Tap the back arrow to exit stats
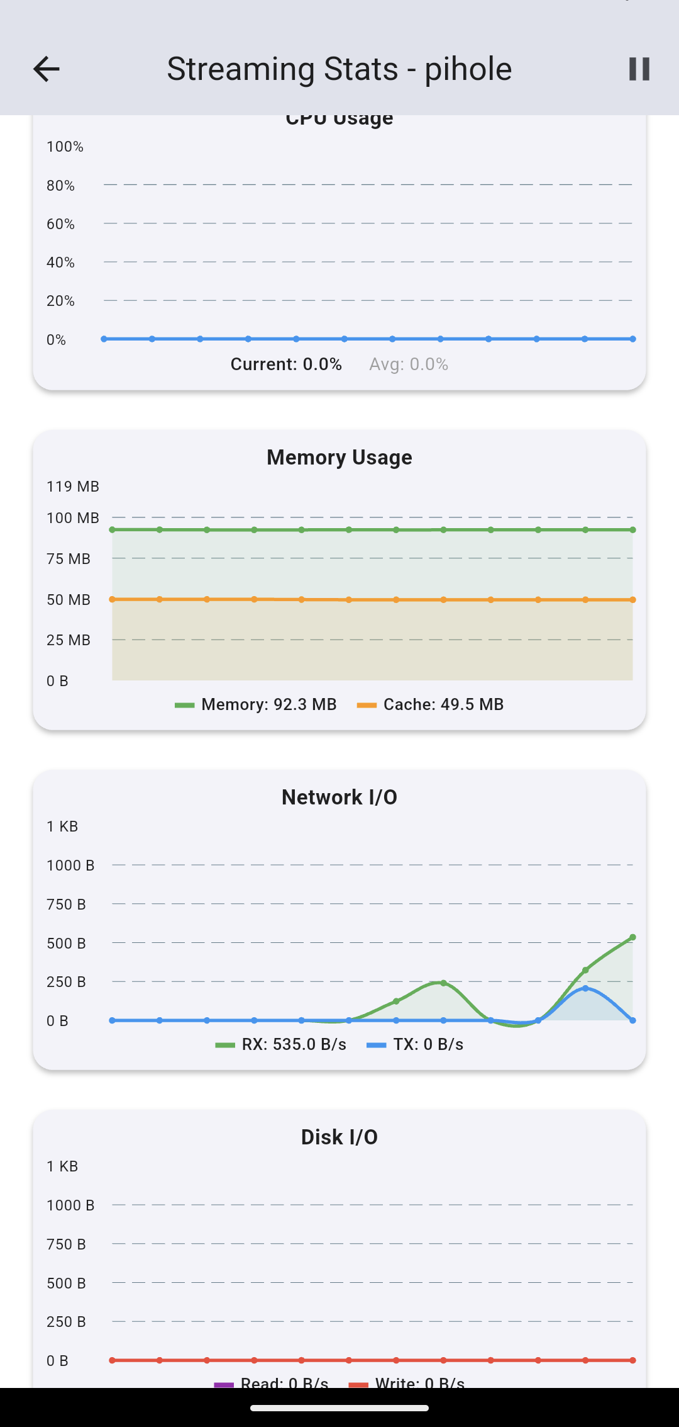This screenshot has width=679, height=1427. pyautogui.click(x=46, y=68)
